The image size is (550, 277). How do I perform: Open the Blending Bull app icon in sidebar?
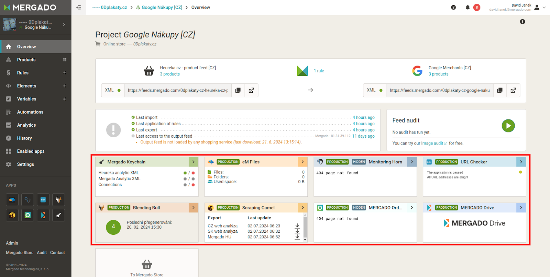[58, 200]
